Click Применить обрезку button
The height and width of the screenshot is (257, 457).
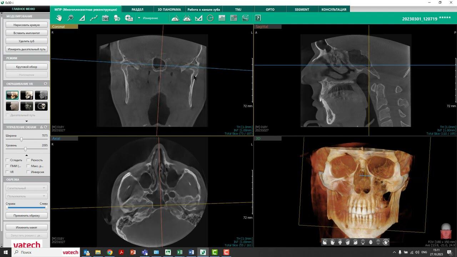click(x=26, y=216)
